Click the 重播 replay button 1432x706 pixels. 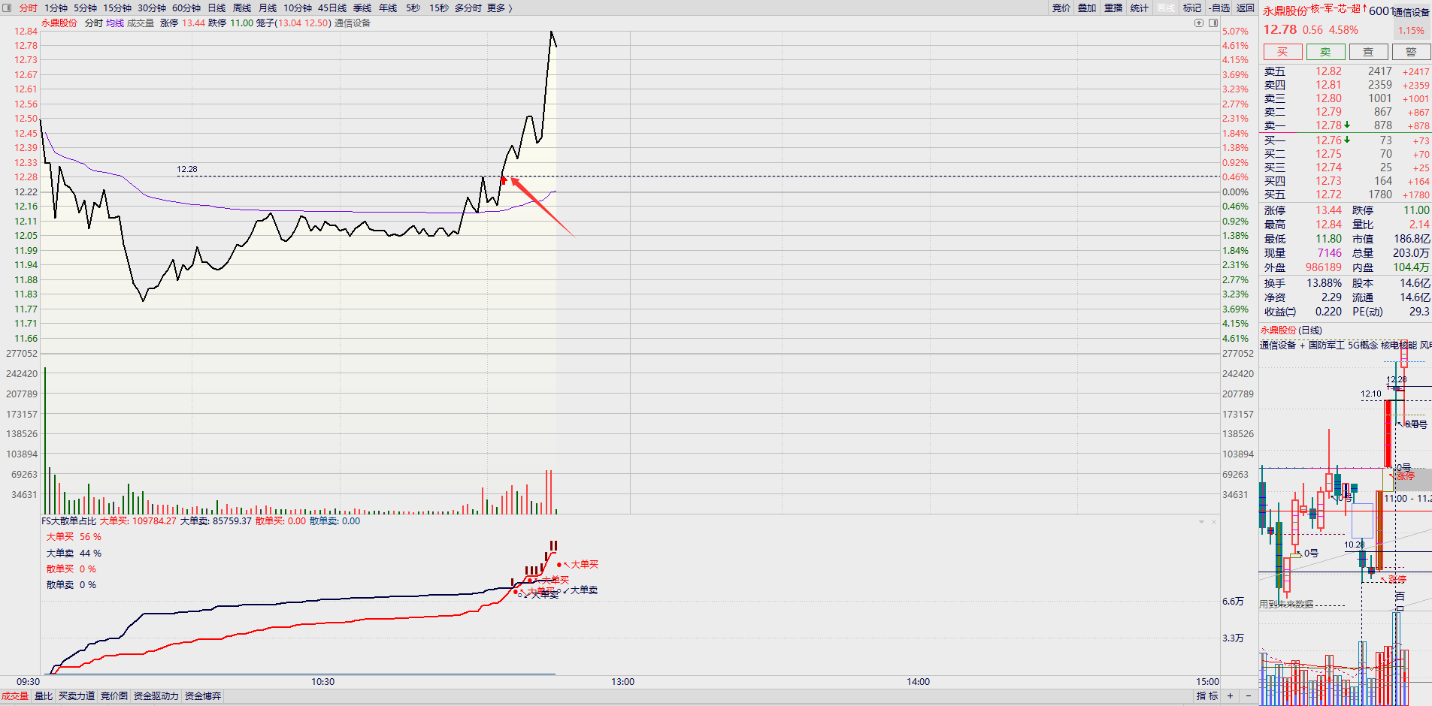[1113, 8]
